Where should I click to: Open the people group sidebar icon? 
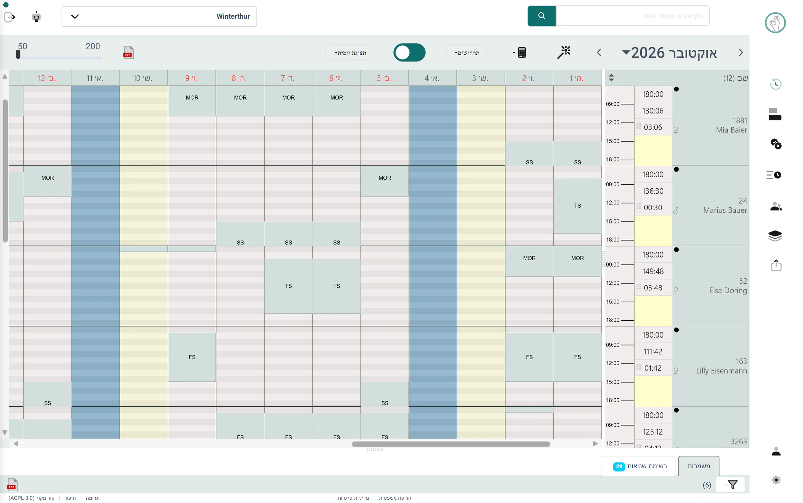776,206
